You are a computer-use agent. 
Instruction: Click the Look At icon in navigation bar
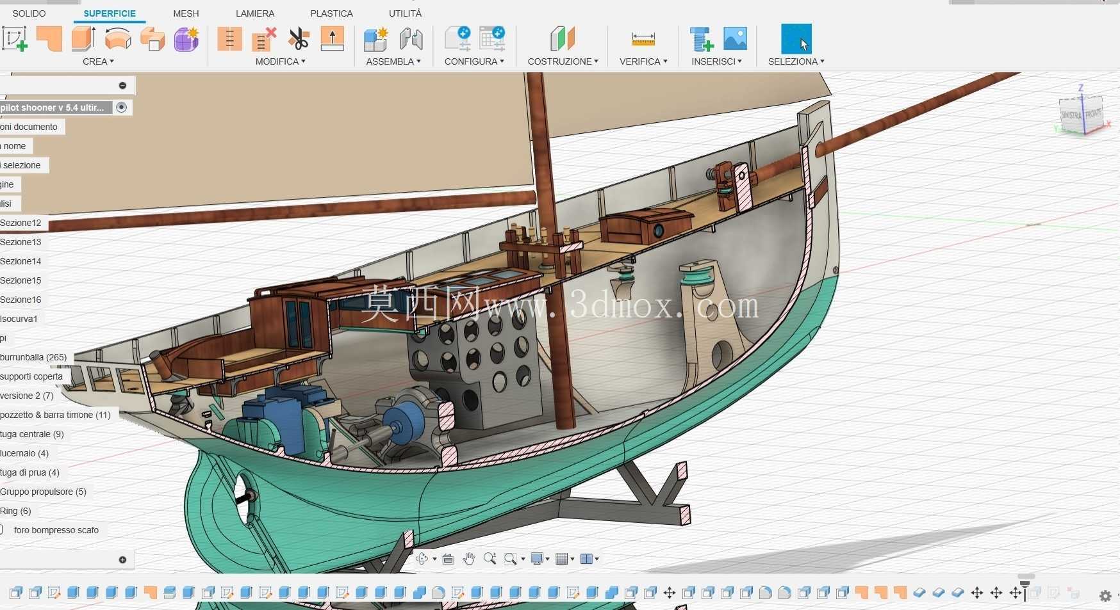click(448, 559)
